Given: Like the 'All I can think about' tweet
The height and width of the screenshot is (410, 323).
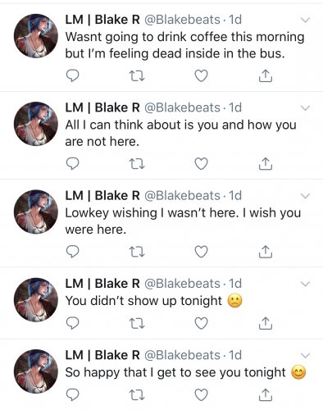Looking at the screenshot, I should (x=201, y=164).
